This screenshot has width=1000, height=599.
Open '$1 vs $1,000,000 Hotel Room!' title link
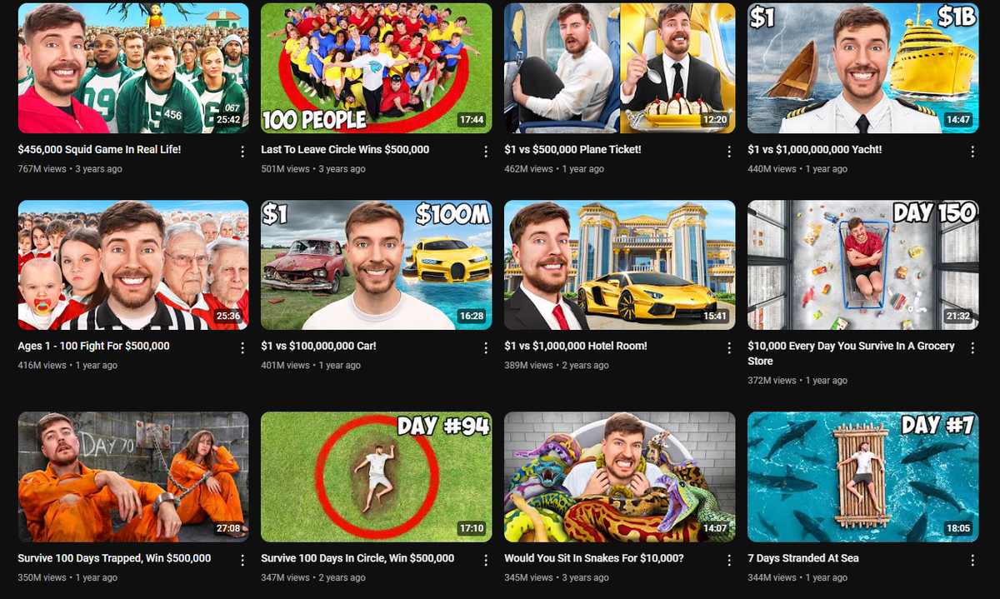pyautogui.click(x=575, y=346)
